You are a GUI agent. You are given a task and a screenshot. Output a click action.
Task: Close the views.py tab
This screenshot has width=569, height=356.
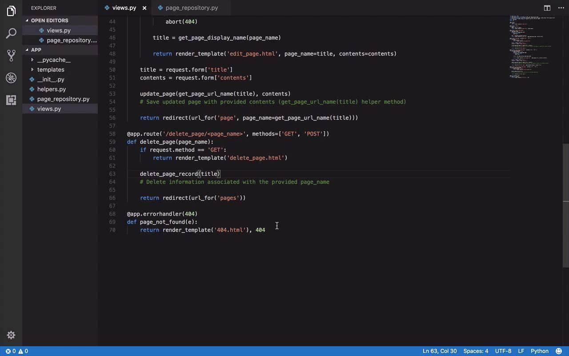click(144, 8)
